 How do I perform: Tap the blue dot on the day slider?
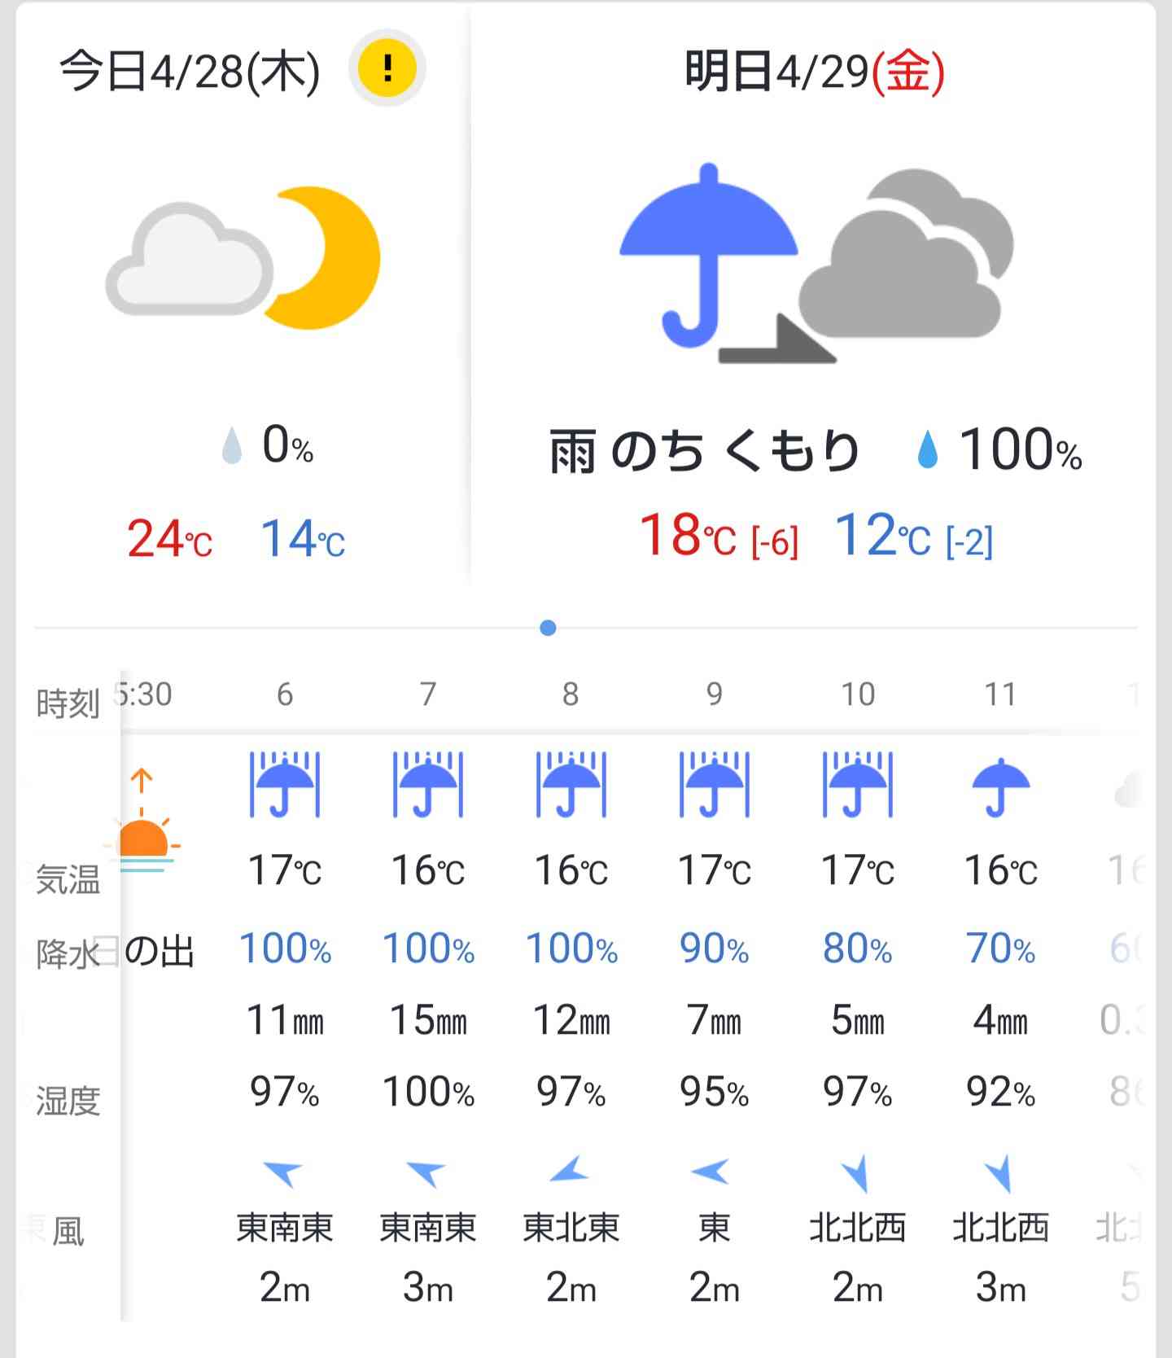point(548,628)
